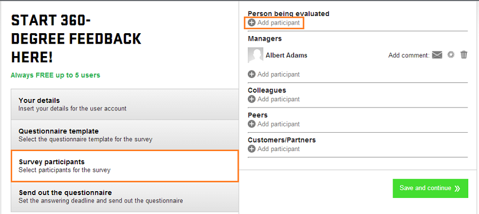This screenshot has height=214, width=479.
Task: Select the Survey participants step
Action: coord(125,166)
